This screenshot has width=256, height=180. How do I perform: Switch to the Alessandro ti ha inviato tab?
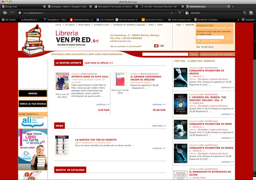tap(116, 7)
